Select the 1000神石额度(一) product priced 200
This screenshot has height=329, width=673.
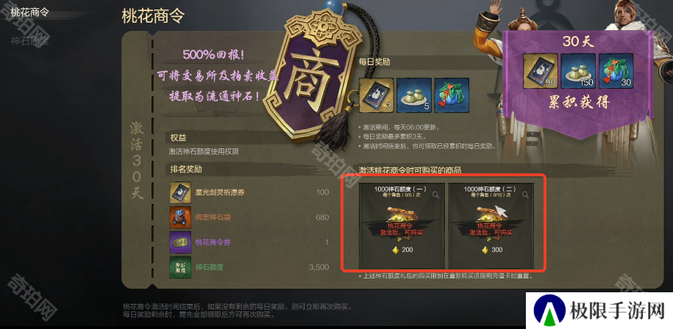[402, 226]
